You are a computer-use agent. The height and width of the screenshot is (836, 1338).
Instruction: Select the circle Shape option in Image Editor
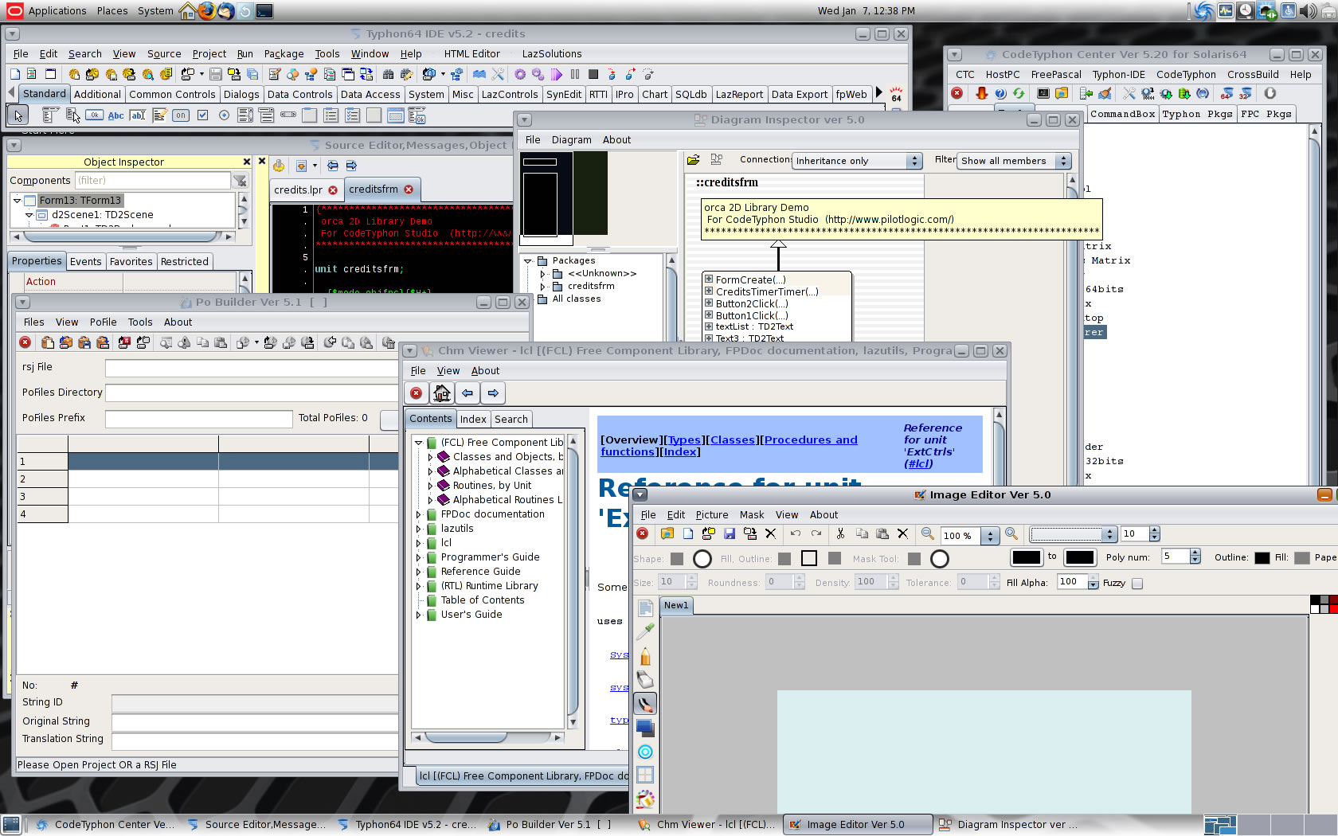pyautogui.click(x=702, y=559)
